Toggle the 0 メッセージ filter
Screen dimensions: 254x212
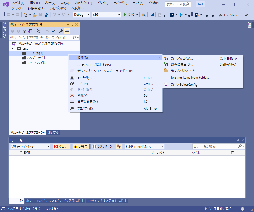pyautogui.click(x=102, y=146)
